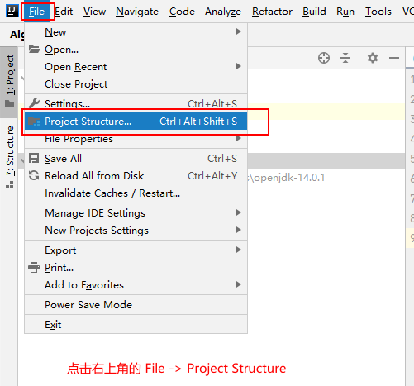This screenshot has width=414, height=386.
Task: Choose Print... from File menu
Action: click(x=136, y=268)
